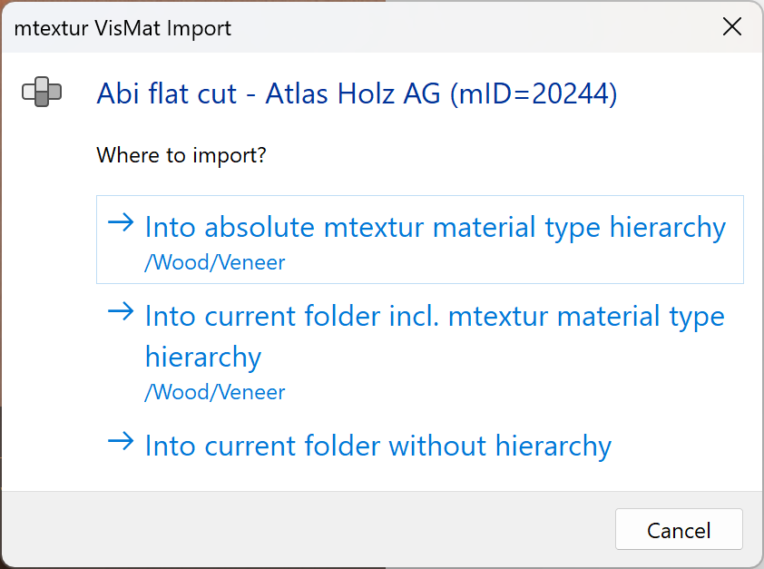Click the /Wood/Veneer path under the first option
The image size is (764, 569).
[x=214, y=262]
